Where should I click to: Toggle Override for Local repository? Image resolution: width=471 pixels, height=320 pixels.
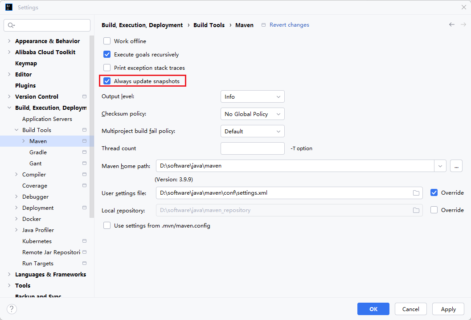click(434, 210)
